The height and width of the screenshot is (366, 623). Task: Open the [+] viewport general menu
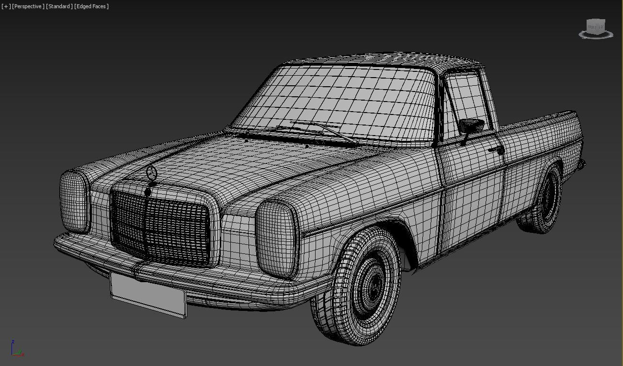click(6, 6)
